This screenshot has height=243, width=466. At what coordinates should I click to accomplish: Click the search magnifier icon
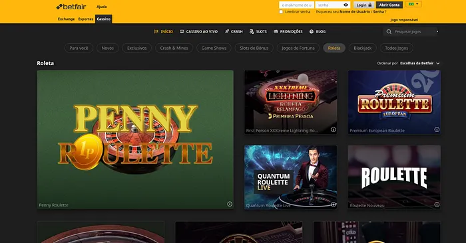click(389, 32)
